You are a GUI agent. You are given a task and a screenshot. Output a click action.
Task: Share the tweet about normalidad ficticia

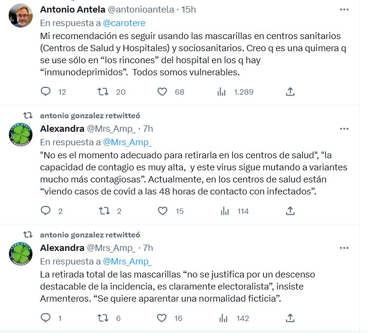tap(290, 318)
